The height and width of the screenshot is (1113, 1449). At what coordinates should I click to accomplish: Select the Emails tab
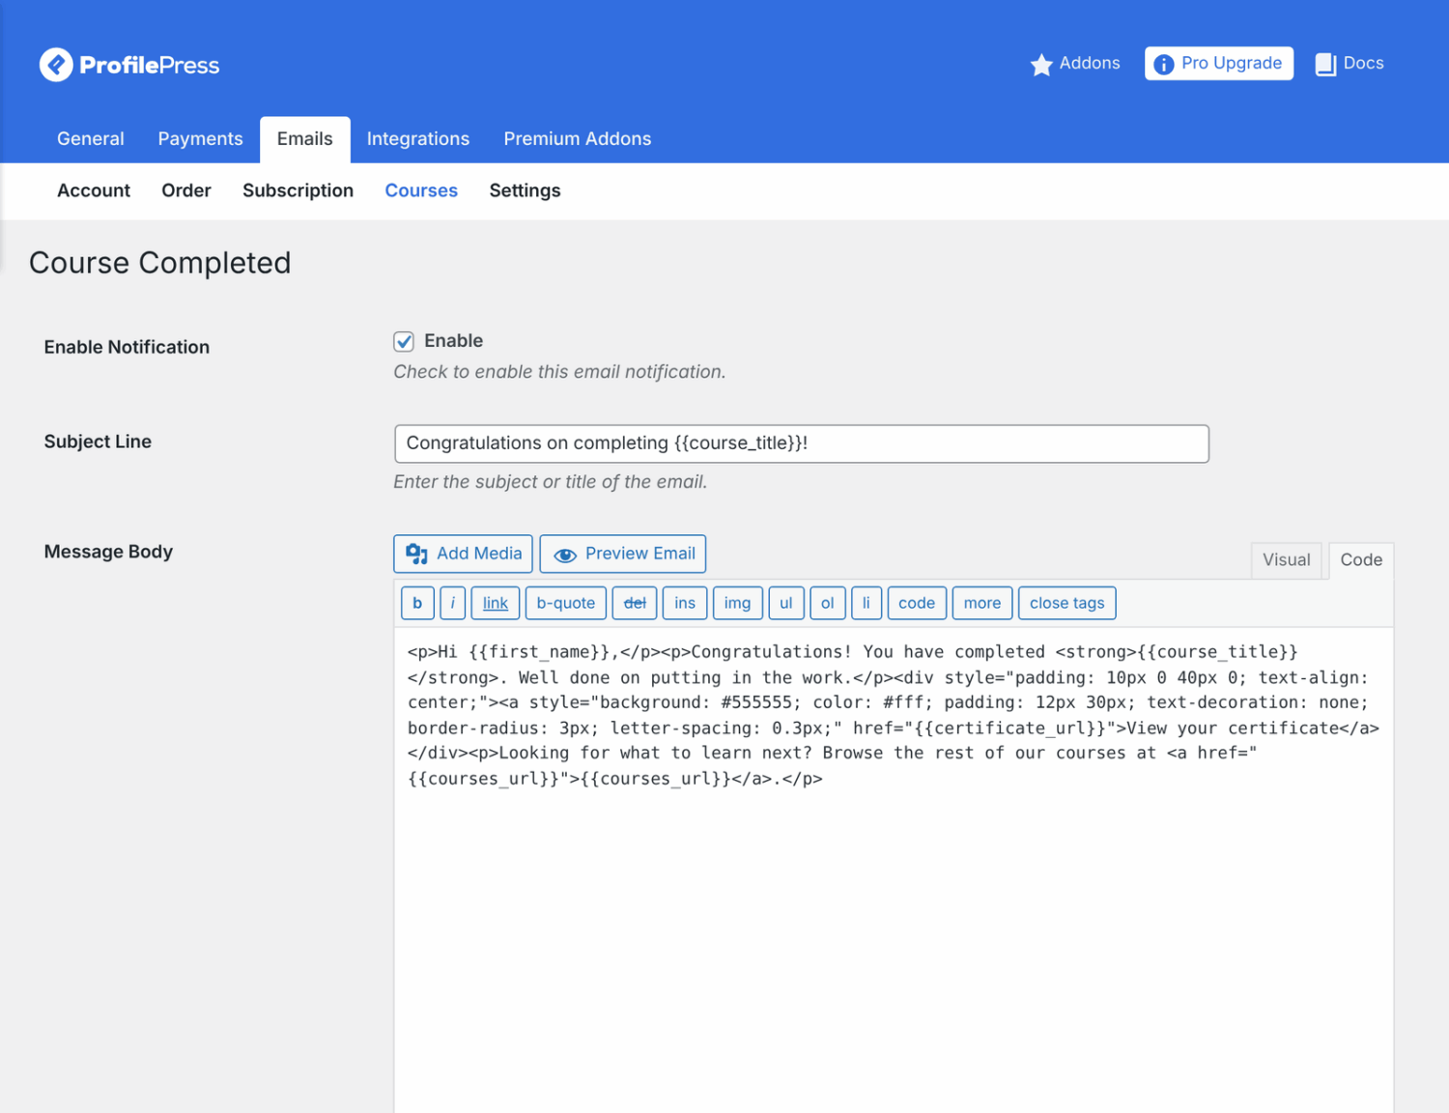tap(304, 139)
